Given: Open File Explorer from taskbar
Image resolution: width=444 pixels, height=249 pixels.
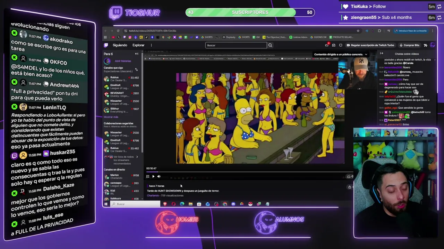Looking at the screenshot, I should 190,204.
